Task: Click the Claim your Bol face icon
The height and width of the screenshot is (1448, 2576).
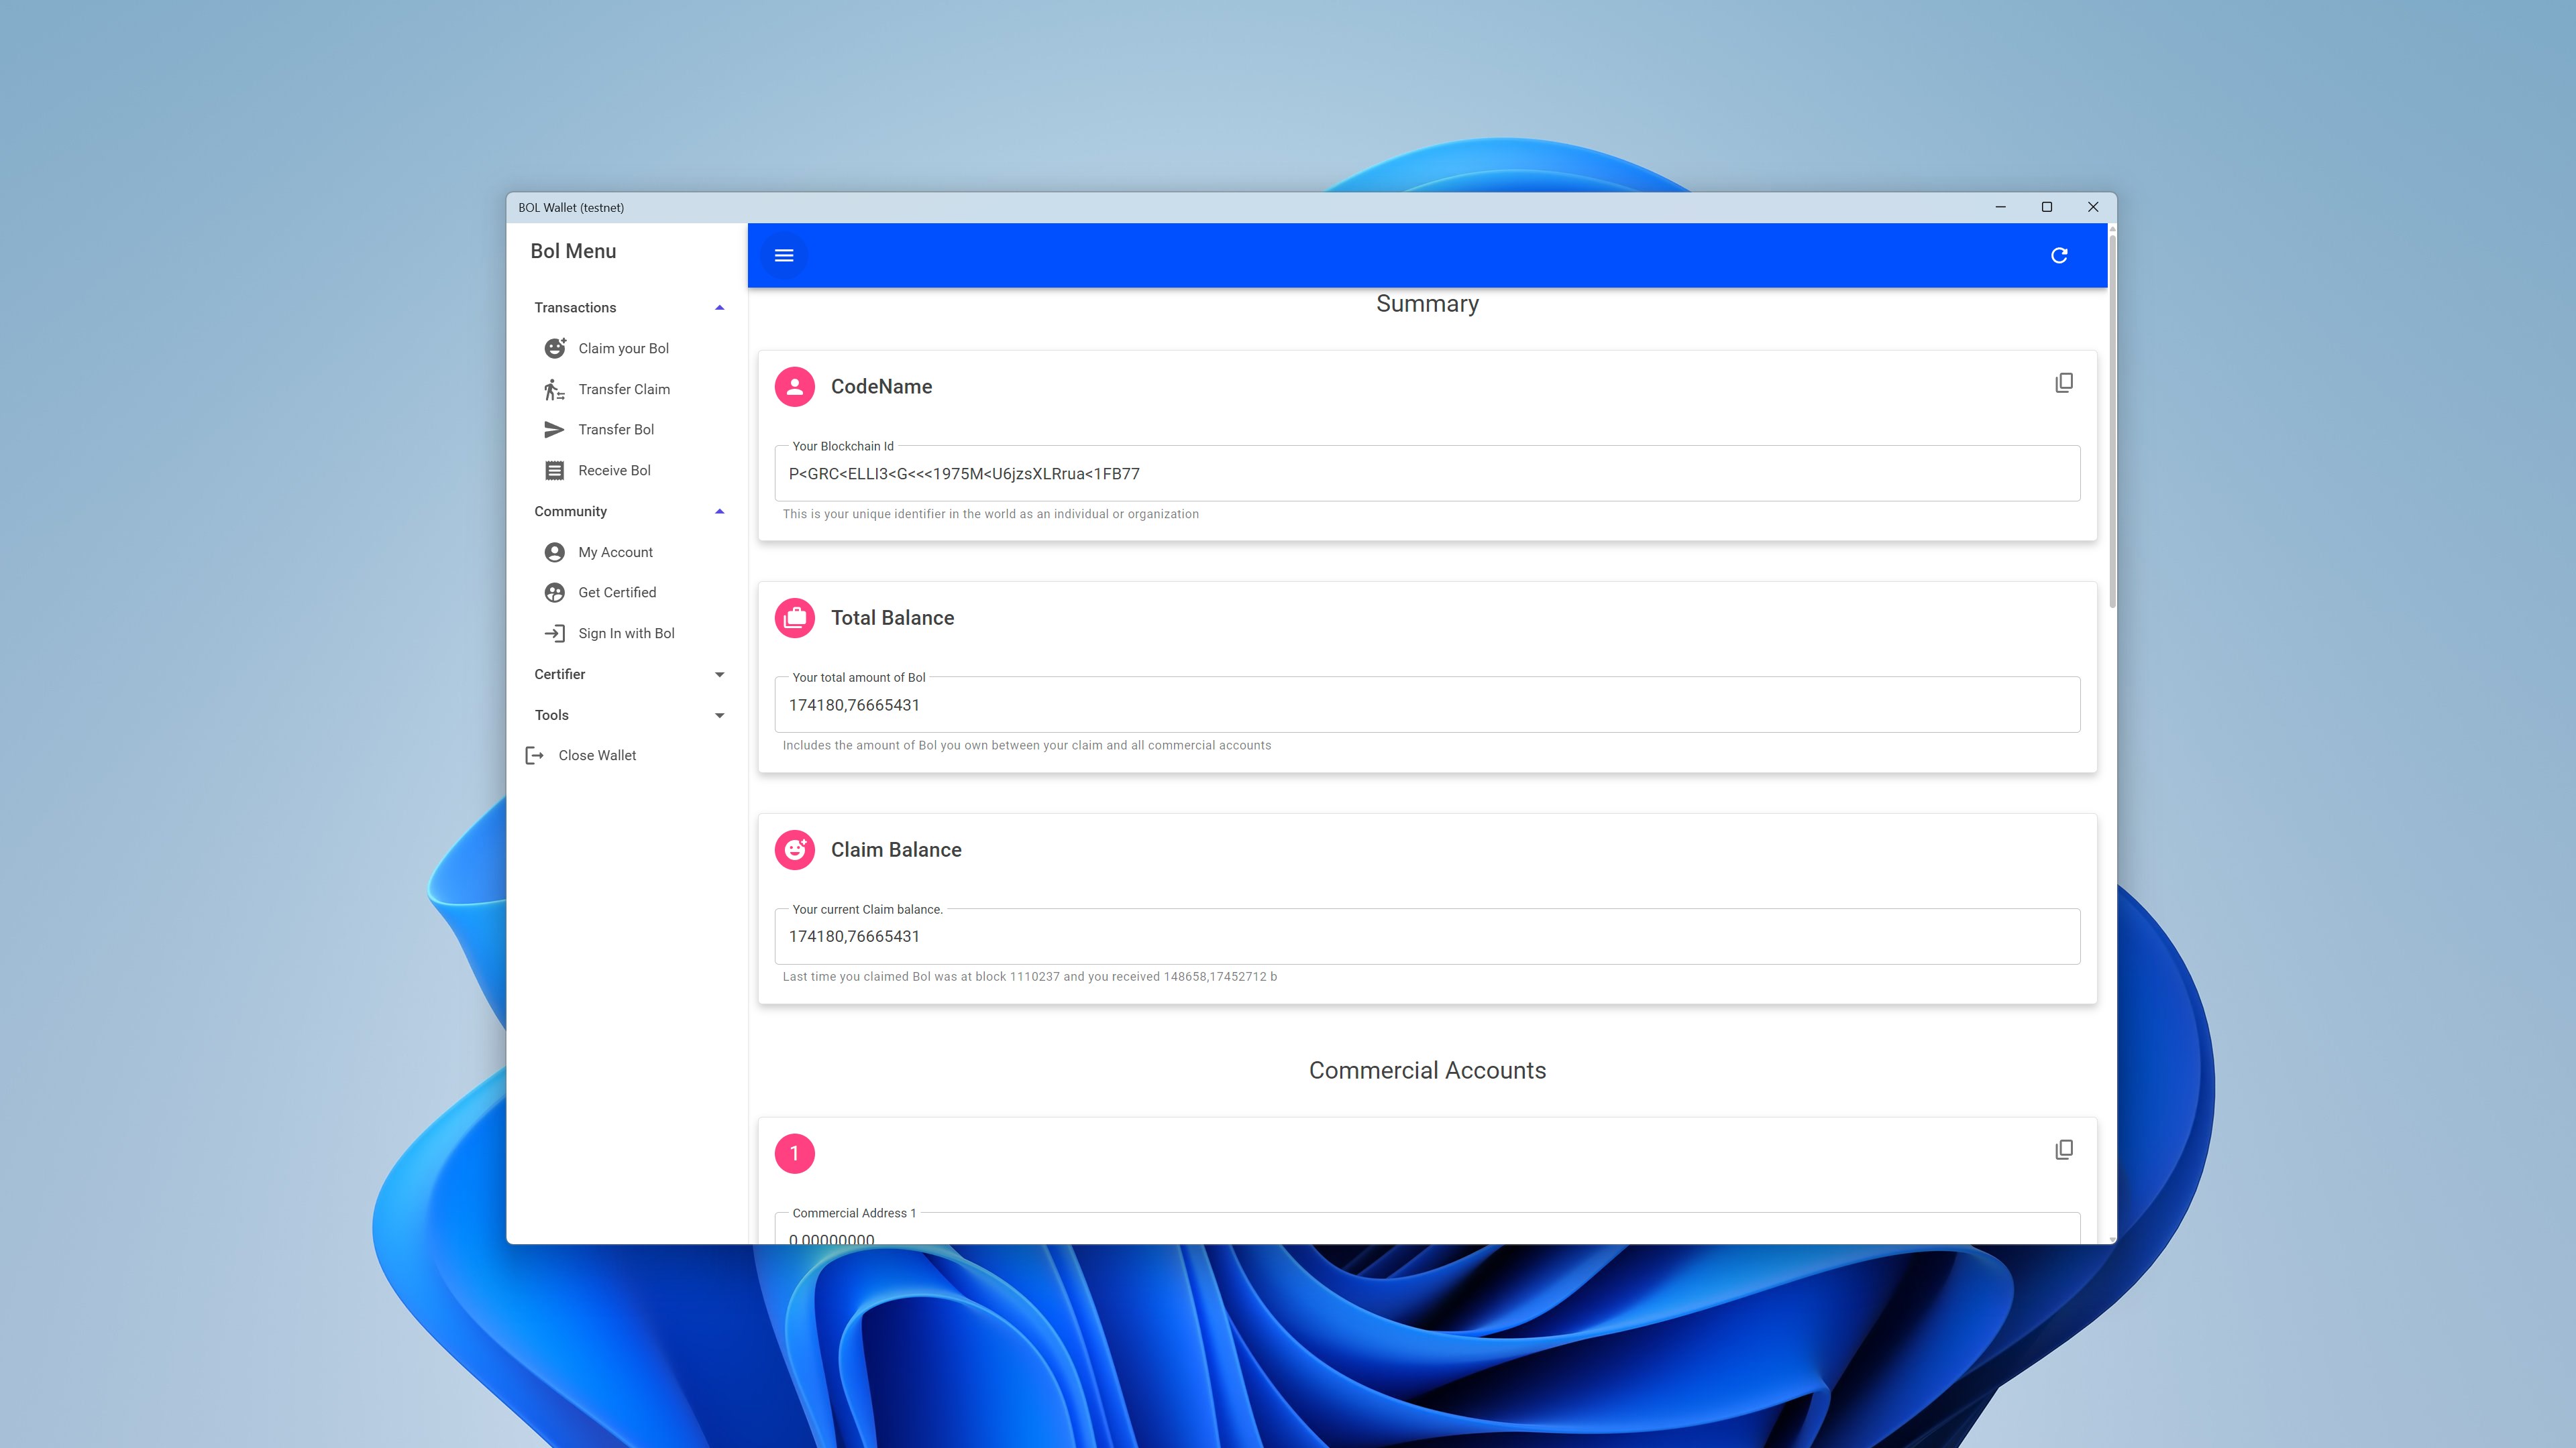Action: click(x=554, y=348)
